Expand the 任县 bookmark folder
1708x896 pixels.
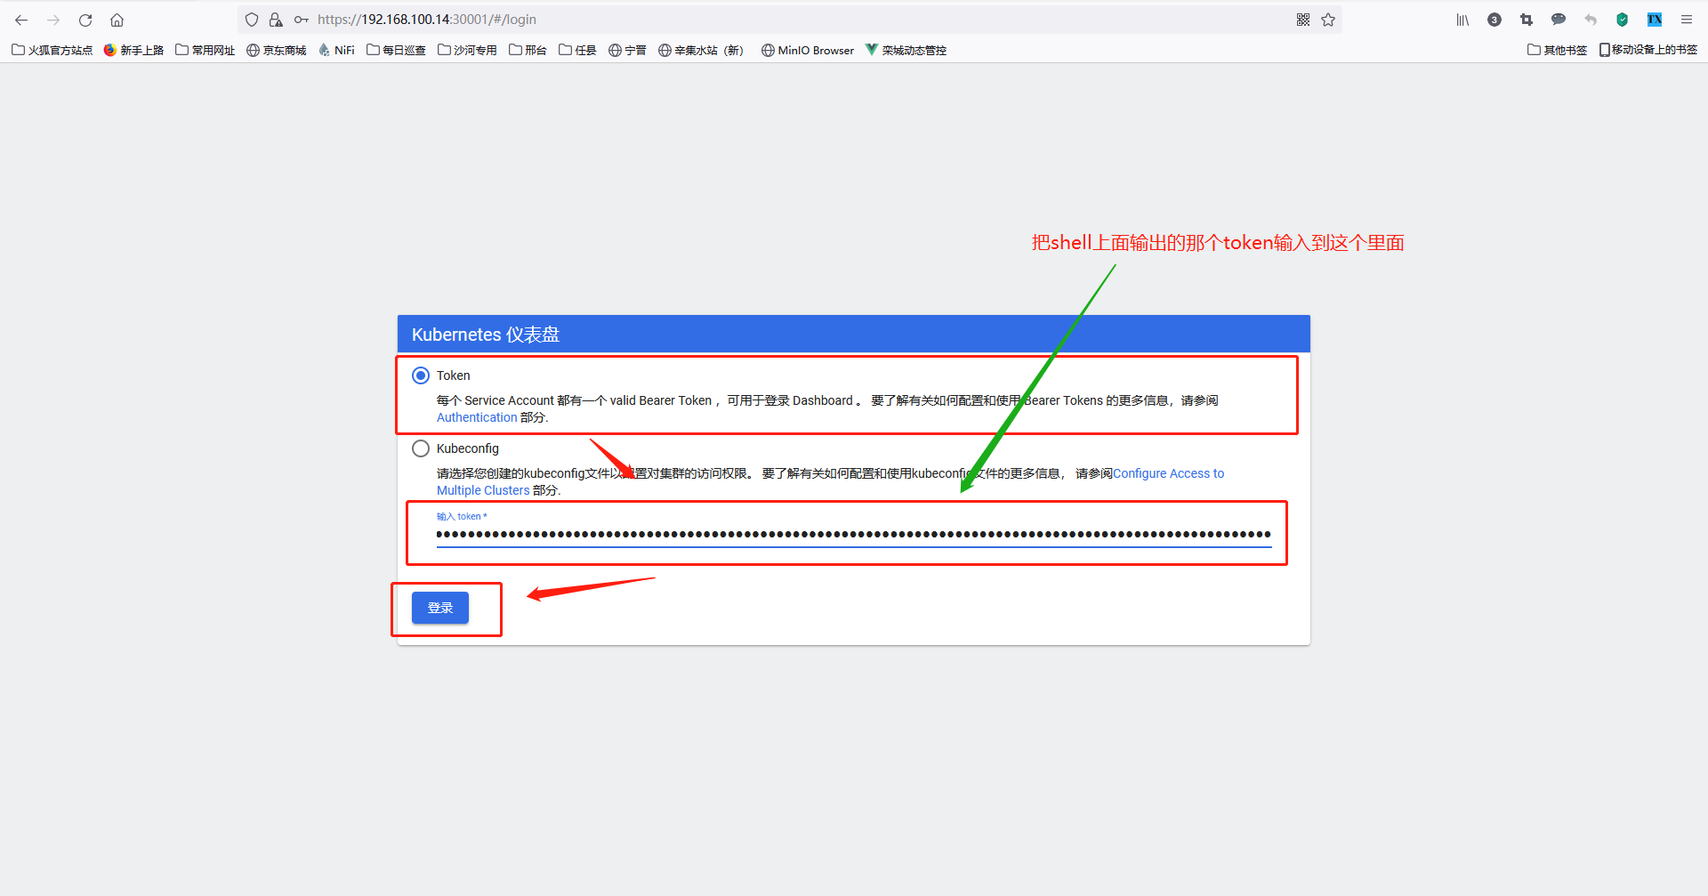tap(578, 50)
